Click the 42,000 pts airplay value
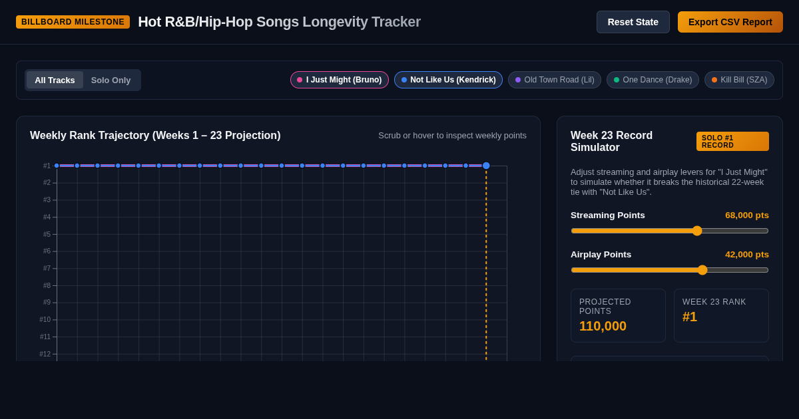The image size is (799, 419). 746,254
